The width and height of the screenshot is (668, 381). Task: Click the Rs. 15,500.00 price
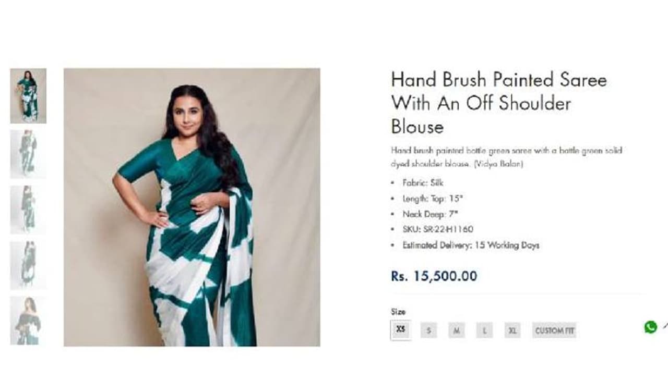[434, 276]
